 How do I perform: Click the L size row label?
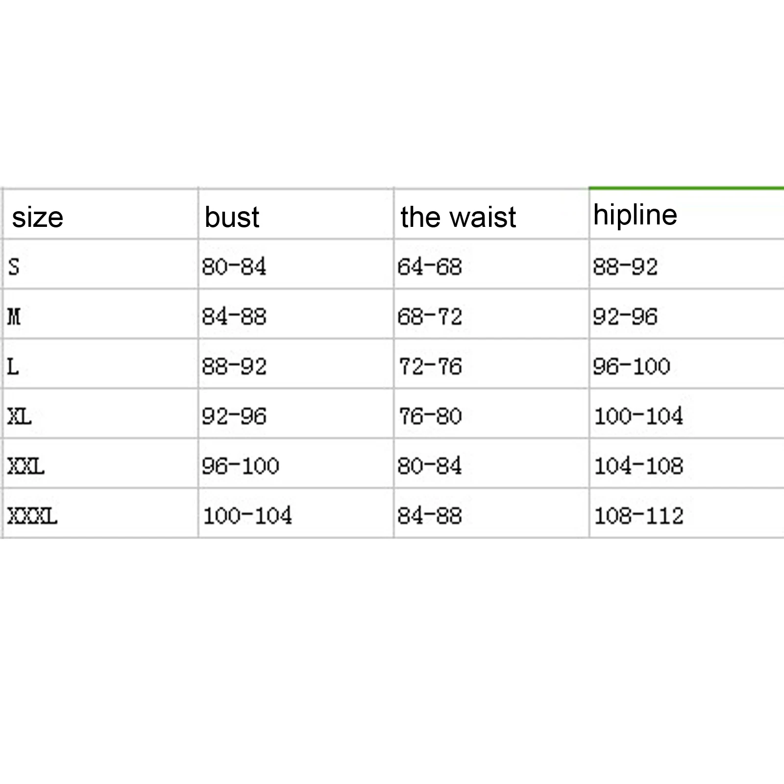point(13,367)
